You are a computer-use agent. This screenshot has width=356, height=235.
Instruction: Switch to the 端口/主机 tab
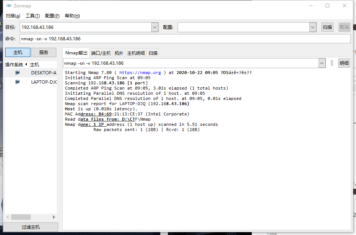point(101,53)
